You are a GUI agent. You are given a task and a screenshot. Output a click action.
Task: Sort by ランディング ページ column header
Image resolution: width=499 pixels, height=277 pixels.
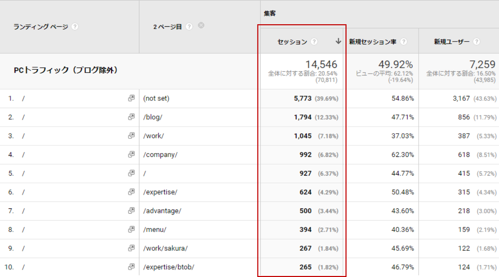click(41, 27)
